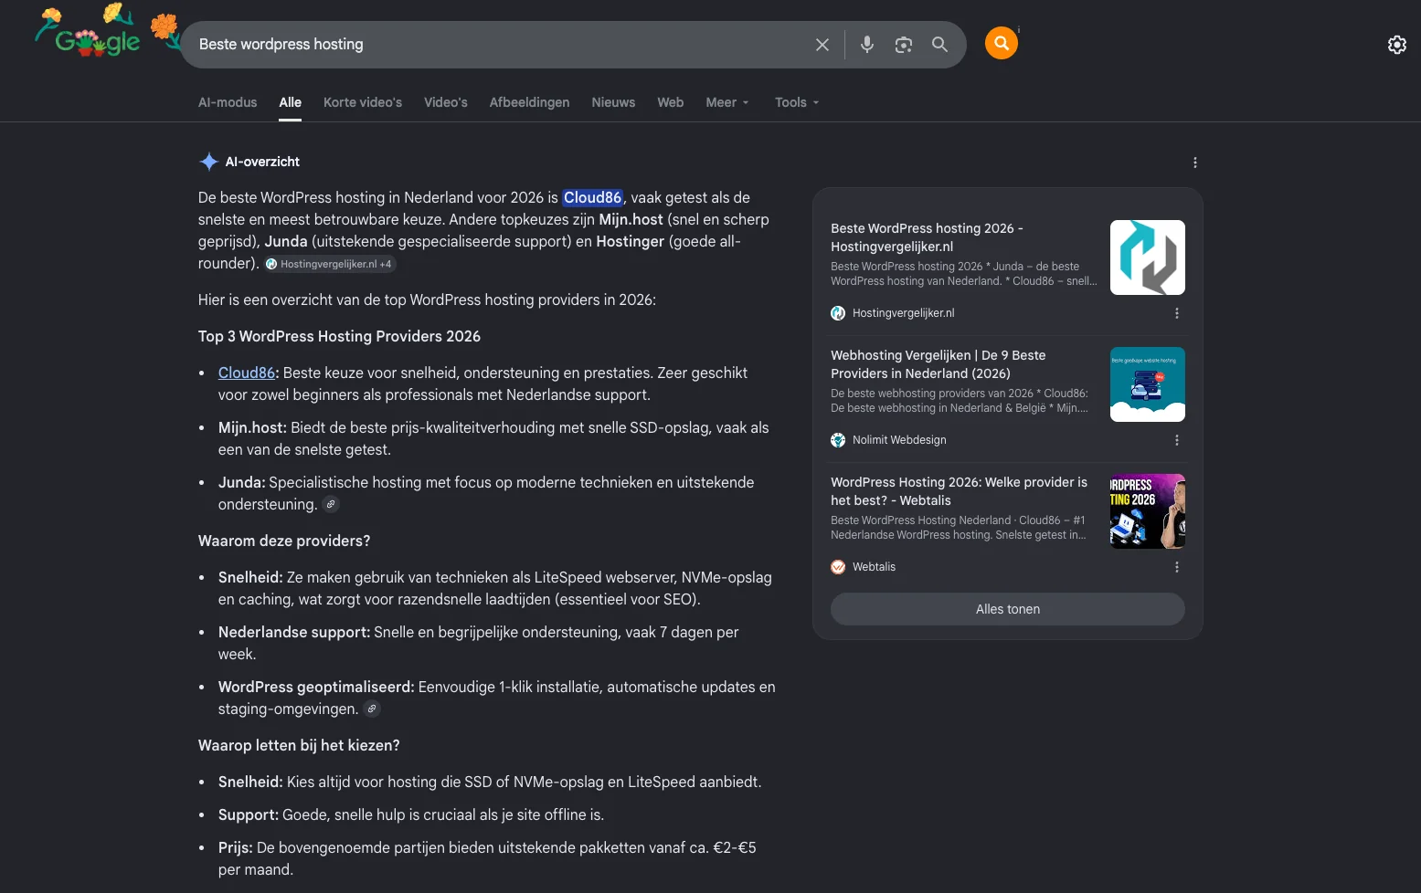The height and width of the screenshot is (893, 1421).
Task: Start voice search with microphone icon
Action: point(867,45)
